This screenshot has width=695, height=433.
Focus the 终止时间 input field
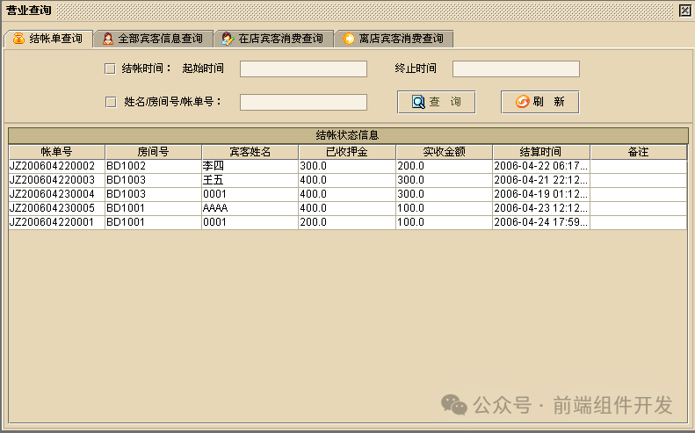click(516, 69)
